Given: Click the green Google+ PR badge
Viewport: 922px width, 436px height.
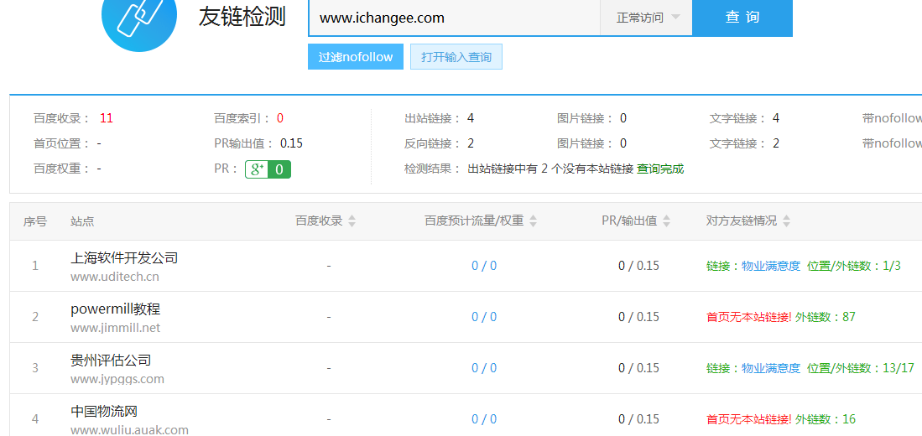Looking at the screenshot, I should pos(268,169).
